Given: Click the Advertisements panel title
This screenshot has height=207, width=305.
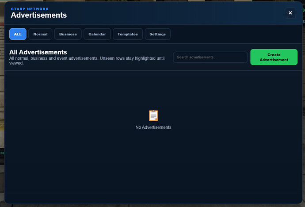Looking at the screenshot, I should 39,15.
